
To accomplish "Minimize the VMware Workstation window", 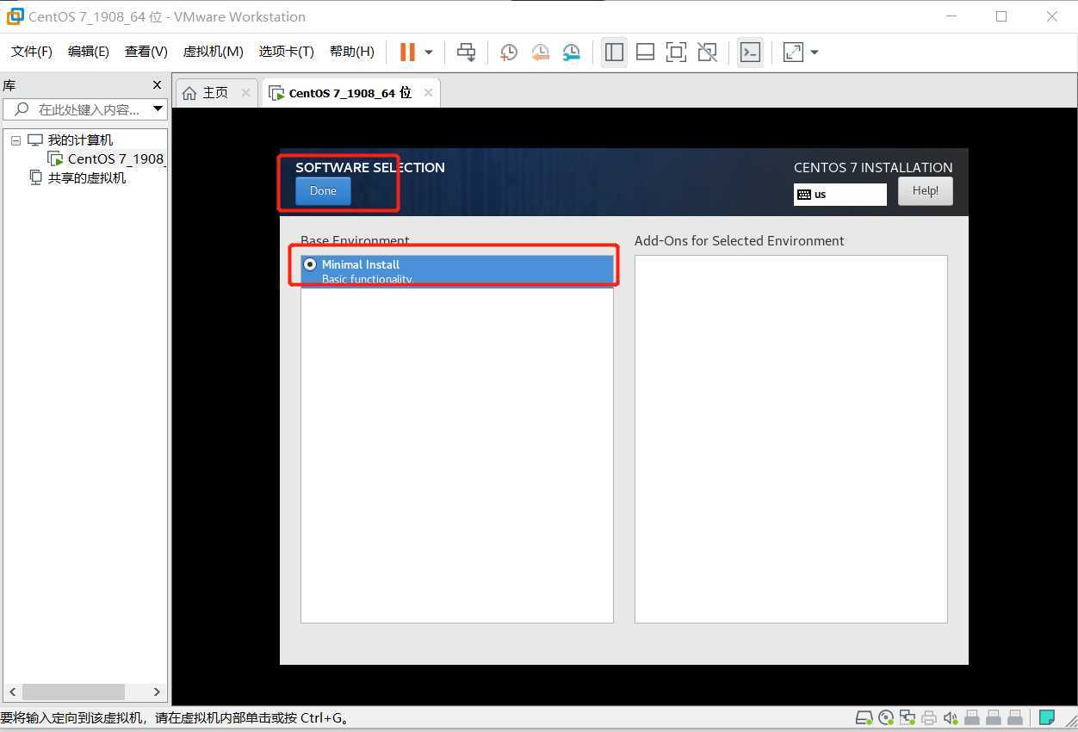I will [x=951, y=16].
